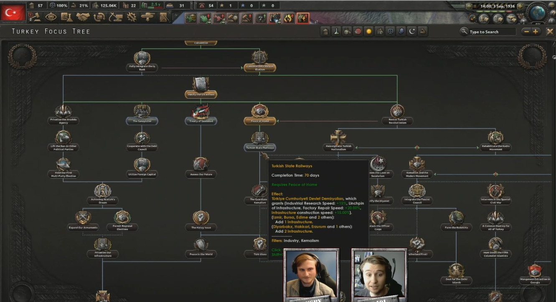This screenshot has width=556, height=302.
Task: Open the Research flask-and-book icon
Action: click(x=67, y=17)
